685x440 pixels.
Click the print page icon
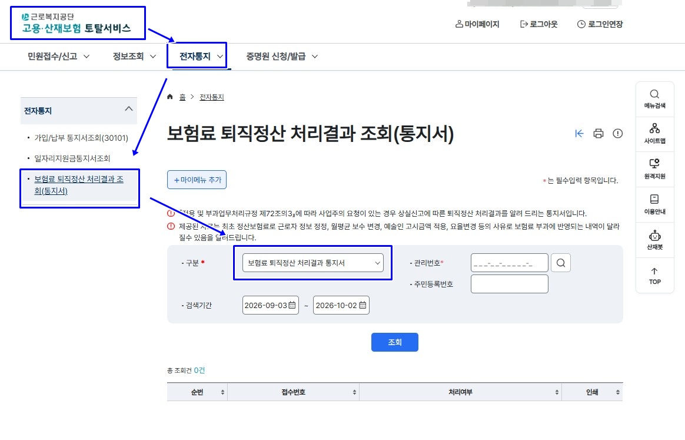point(598,133)
